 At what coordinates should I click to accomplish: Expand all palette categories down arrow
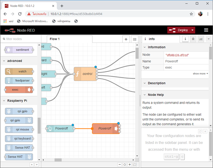click(x=37, y=164)
